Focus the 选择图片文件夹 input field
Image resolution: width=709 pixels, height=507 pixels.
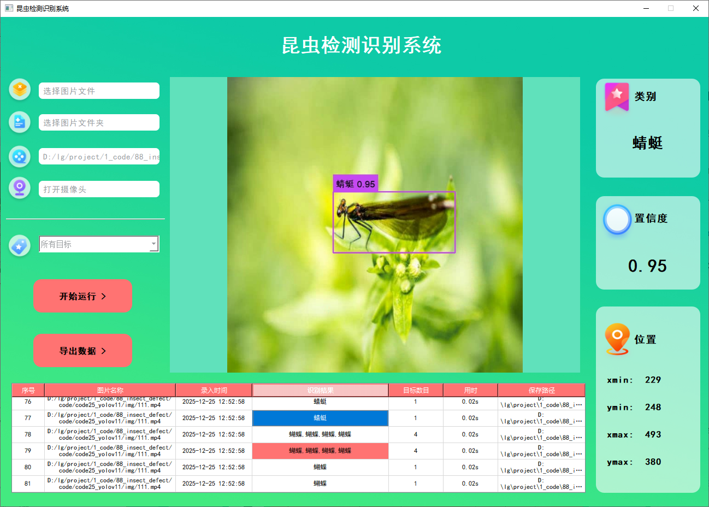click(99, 122)
